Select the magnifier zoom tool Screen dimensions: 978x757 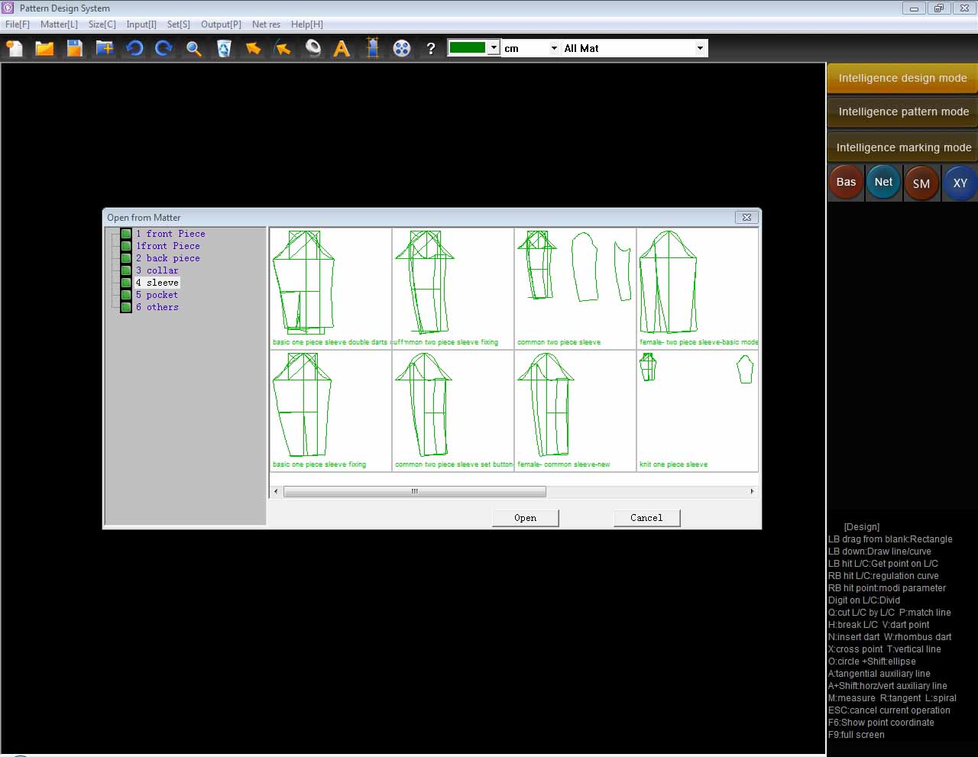point(194,49)
